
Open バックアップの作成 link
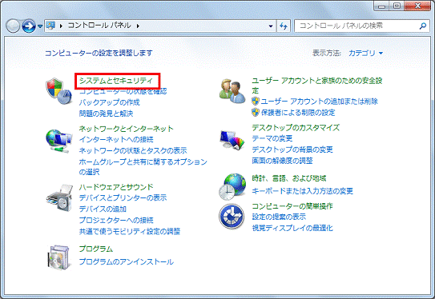tap(109, 102)
